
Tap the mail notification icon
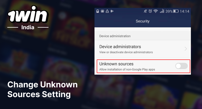click(102, 11)
